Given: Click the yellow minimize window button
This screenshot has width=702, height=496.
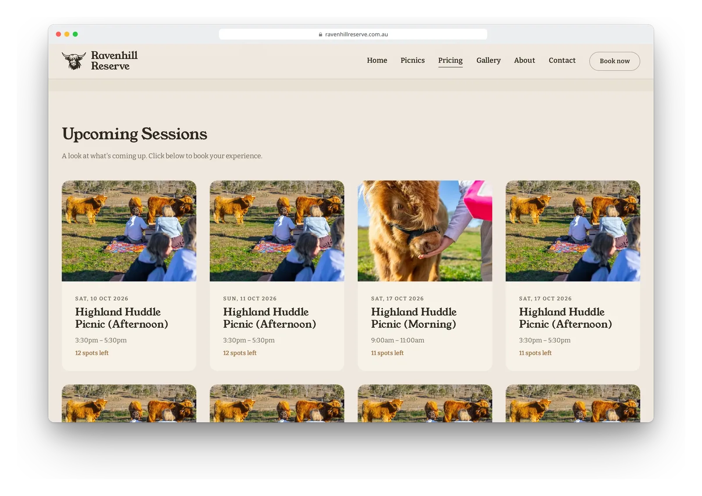Looking at the screenshot, I should coord(67,34).
